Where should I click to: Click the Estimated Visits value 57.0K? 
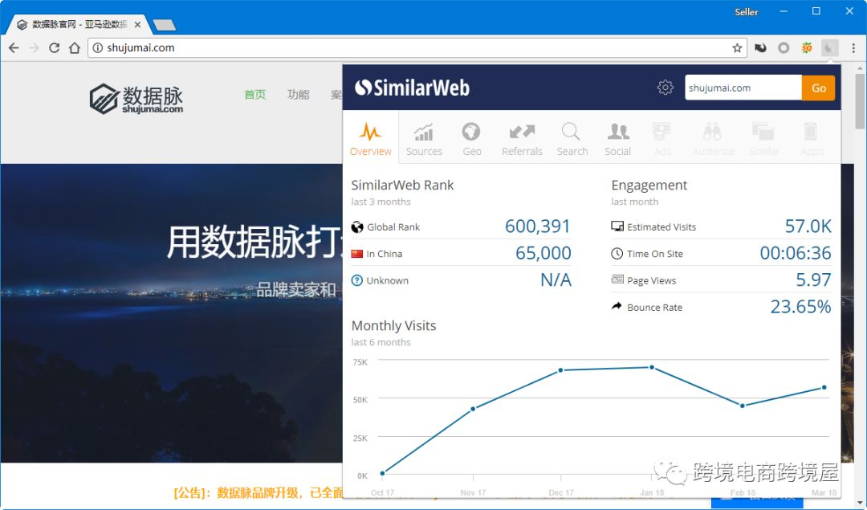click(808, 226)
